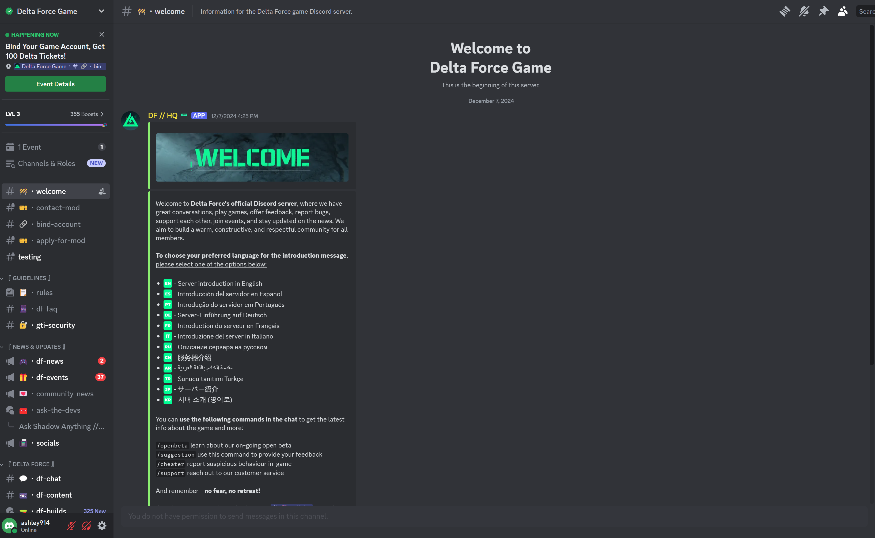The image size is (875, 538).
Task: Click the Event Details button
Action: [x=55, y=84]
